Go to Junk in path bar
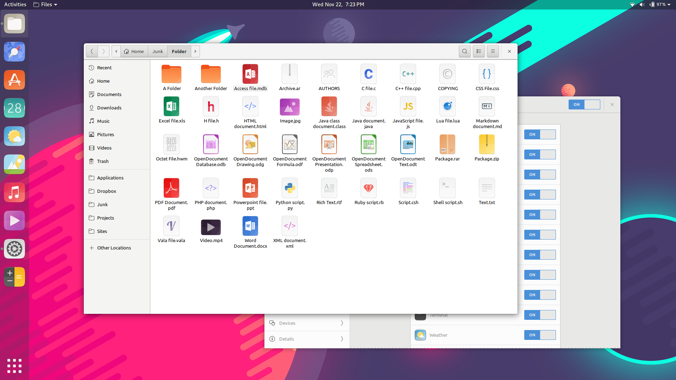 158,51
